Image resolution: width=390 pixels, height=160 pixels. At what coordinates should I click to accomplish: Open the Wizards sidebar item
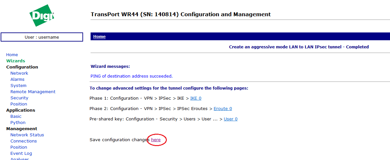[x=16, y=61]
